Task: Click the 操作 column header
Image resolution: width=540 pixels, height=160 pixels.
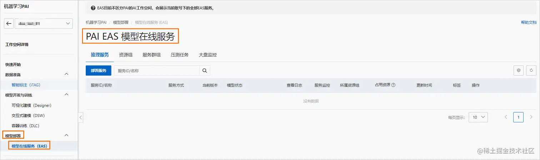Action: 476,86
